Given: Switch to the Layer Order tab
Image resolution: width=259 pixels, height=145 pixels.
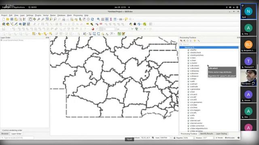Looking at the screenshot, I should 16,134.
